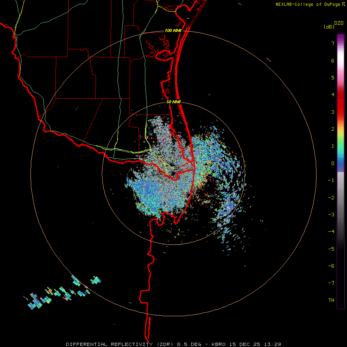The height and width of the screenshot is (347, 347).
Task: Click the 50 NMI range ring label
Action: pyautogui.click(x=174, y=102)
